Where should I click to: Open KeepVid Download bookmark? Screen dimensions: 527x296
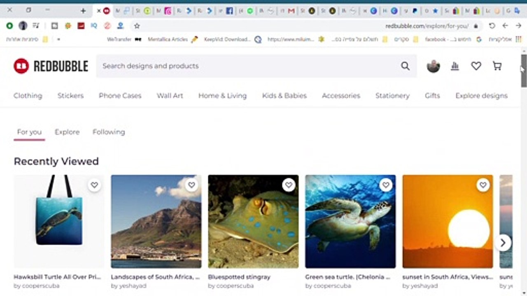pos(233,39)
